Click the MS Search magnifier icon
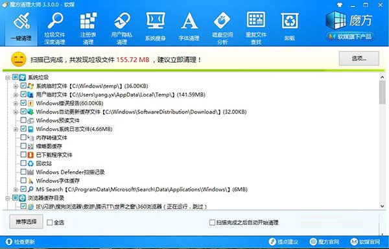This screenshot has width=389, height=249. click(30, 189)
